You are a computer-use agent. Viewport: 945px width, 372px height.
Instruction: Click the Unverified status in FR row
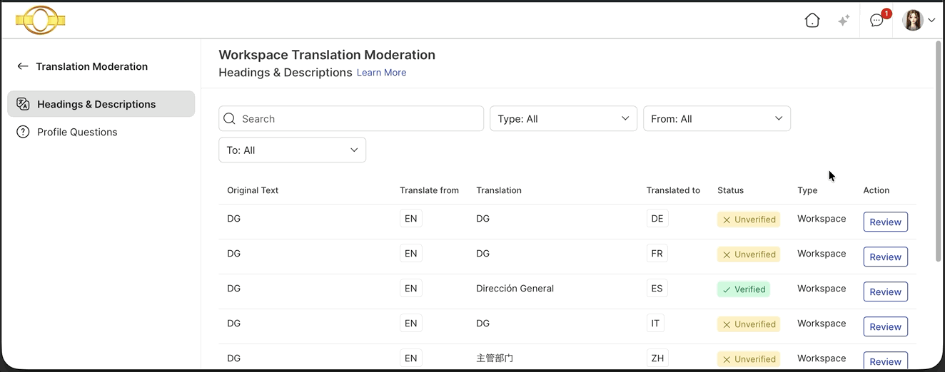749,254
